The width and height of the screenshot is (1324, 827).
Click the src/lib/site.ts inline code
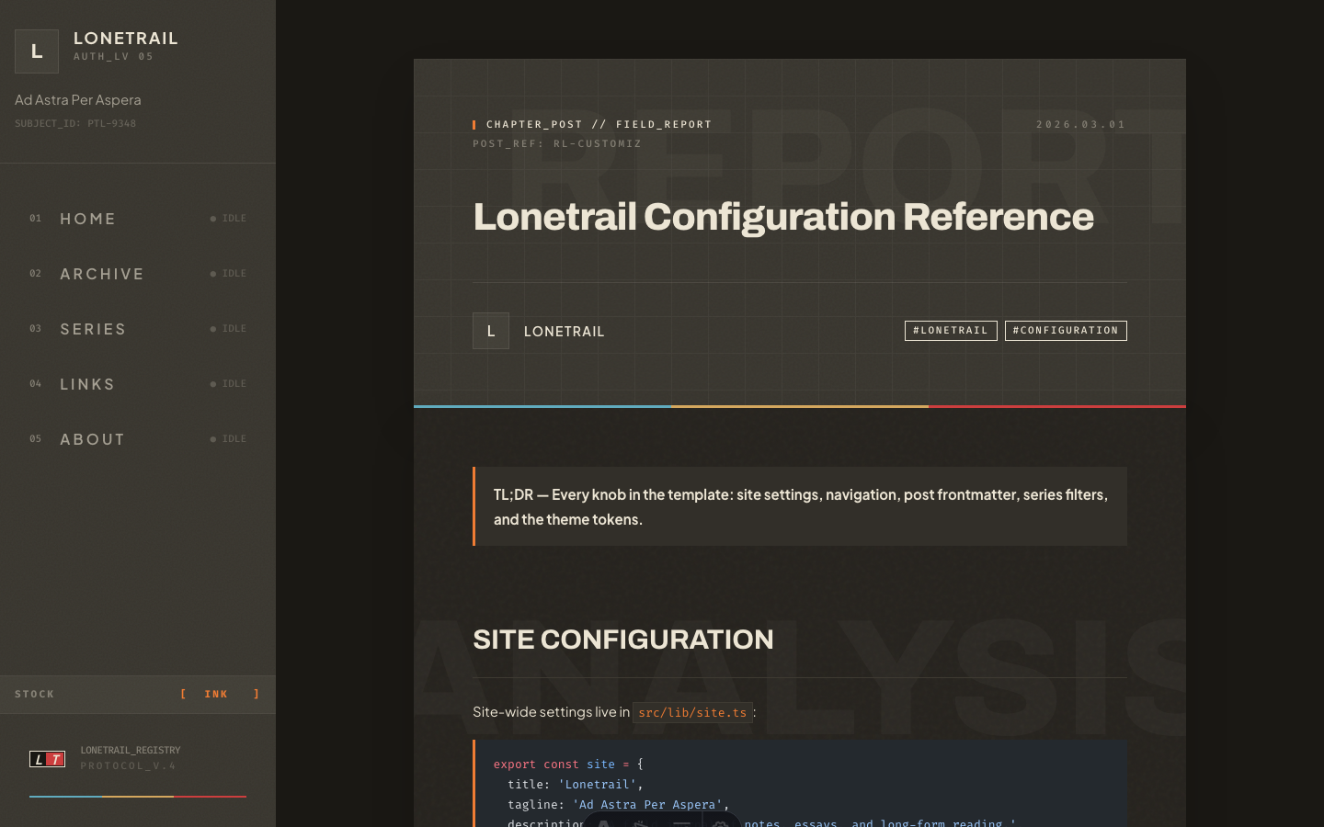(x=692, y=712)
